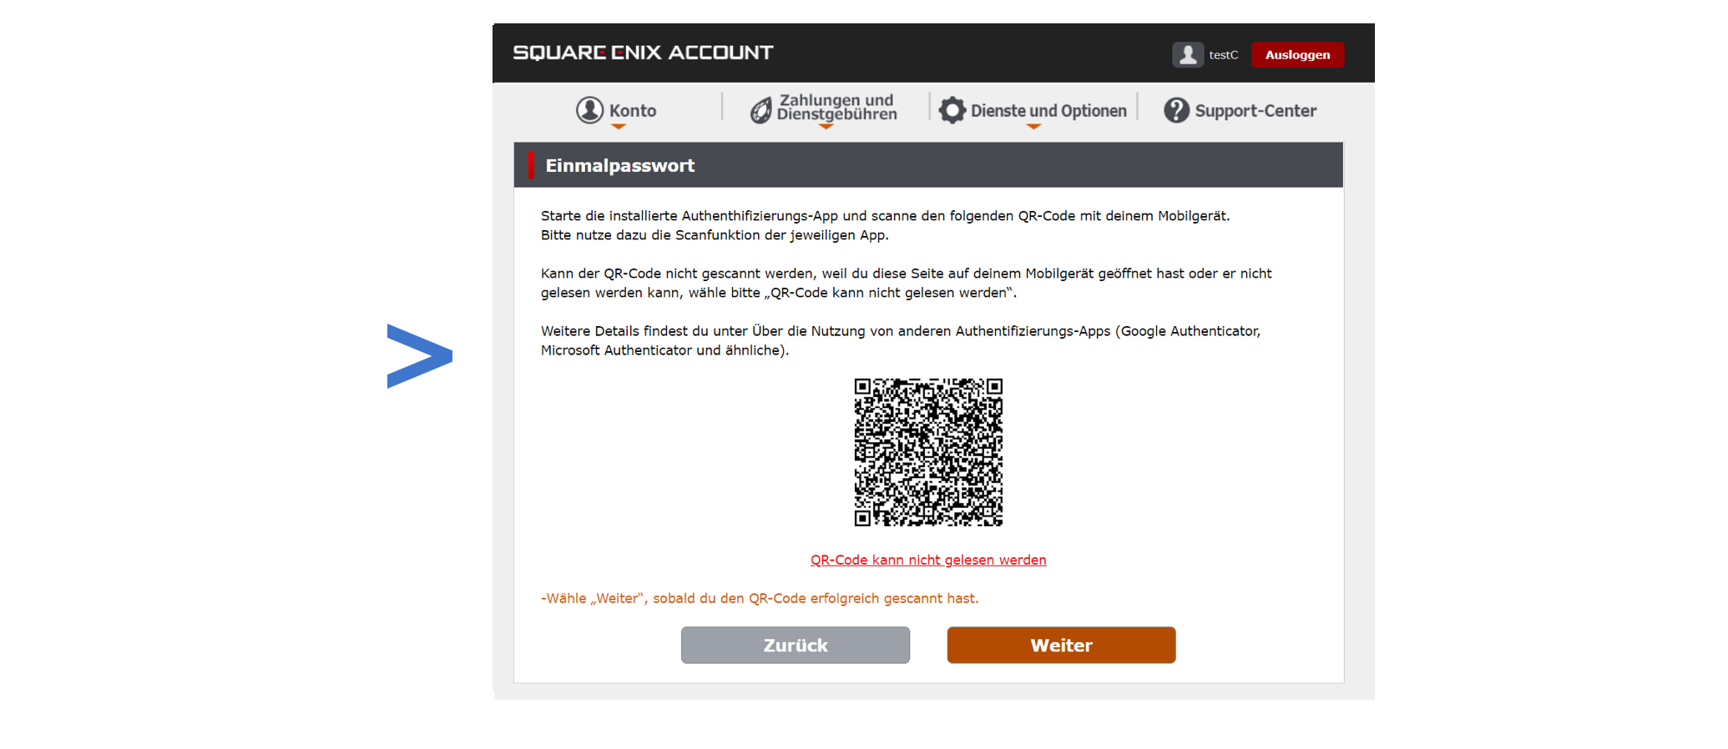
Task: Click the Weiter button
Action: [x=1061, y=646]
